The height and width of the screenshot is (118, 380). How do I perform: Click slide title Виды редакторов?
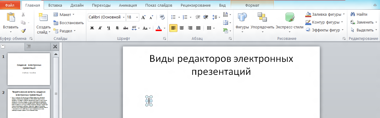coord(221,65)
